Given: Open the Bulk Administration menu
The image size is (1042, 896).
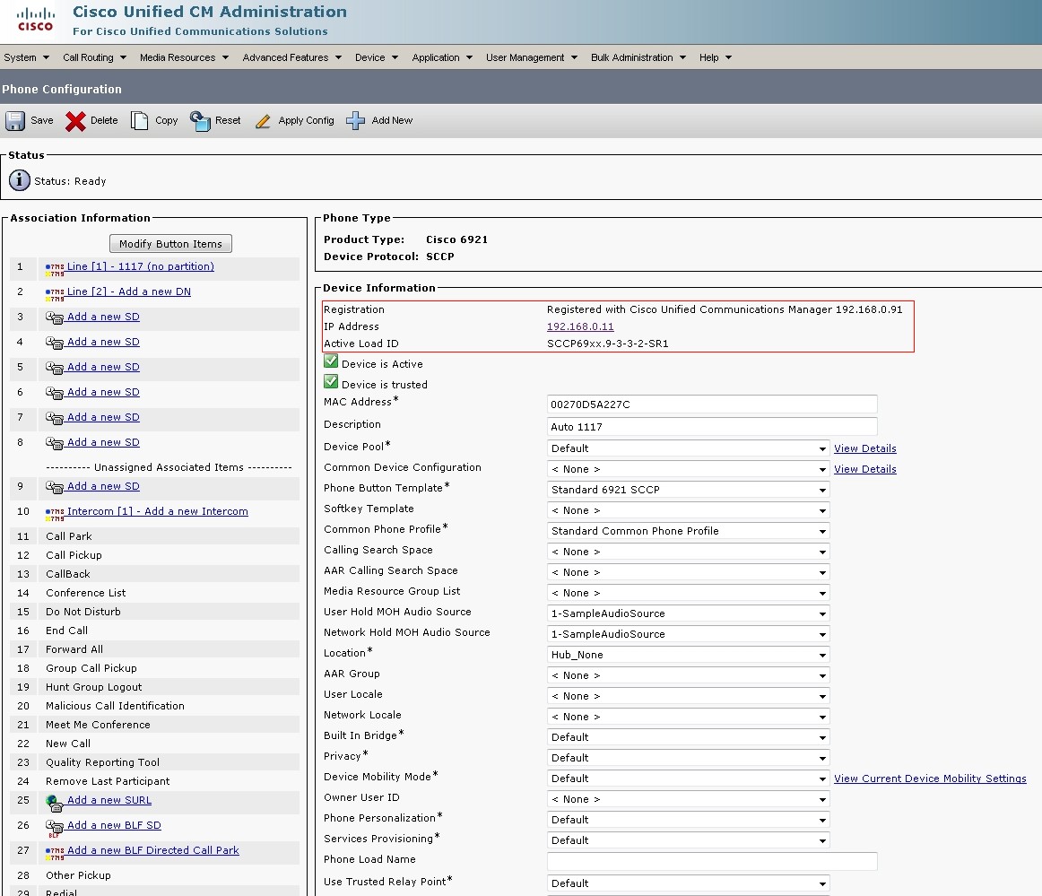Looking at the screenshot, I should point(638,57).
